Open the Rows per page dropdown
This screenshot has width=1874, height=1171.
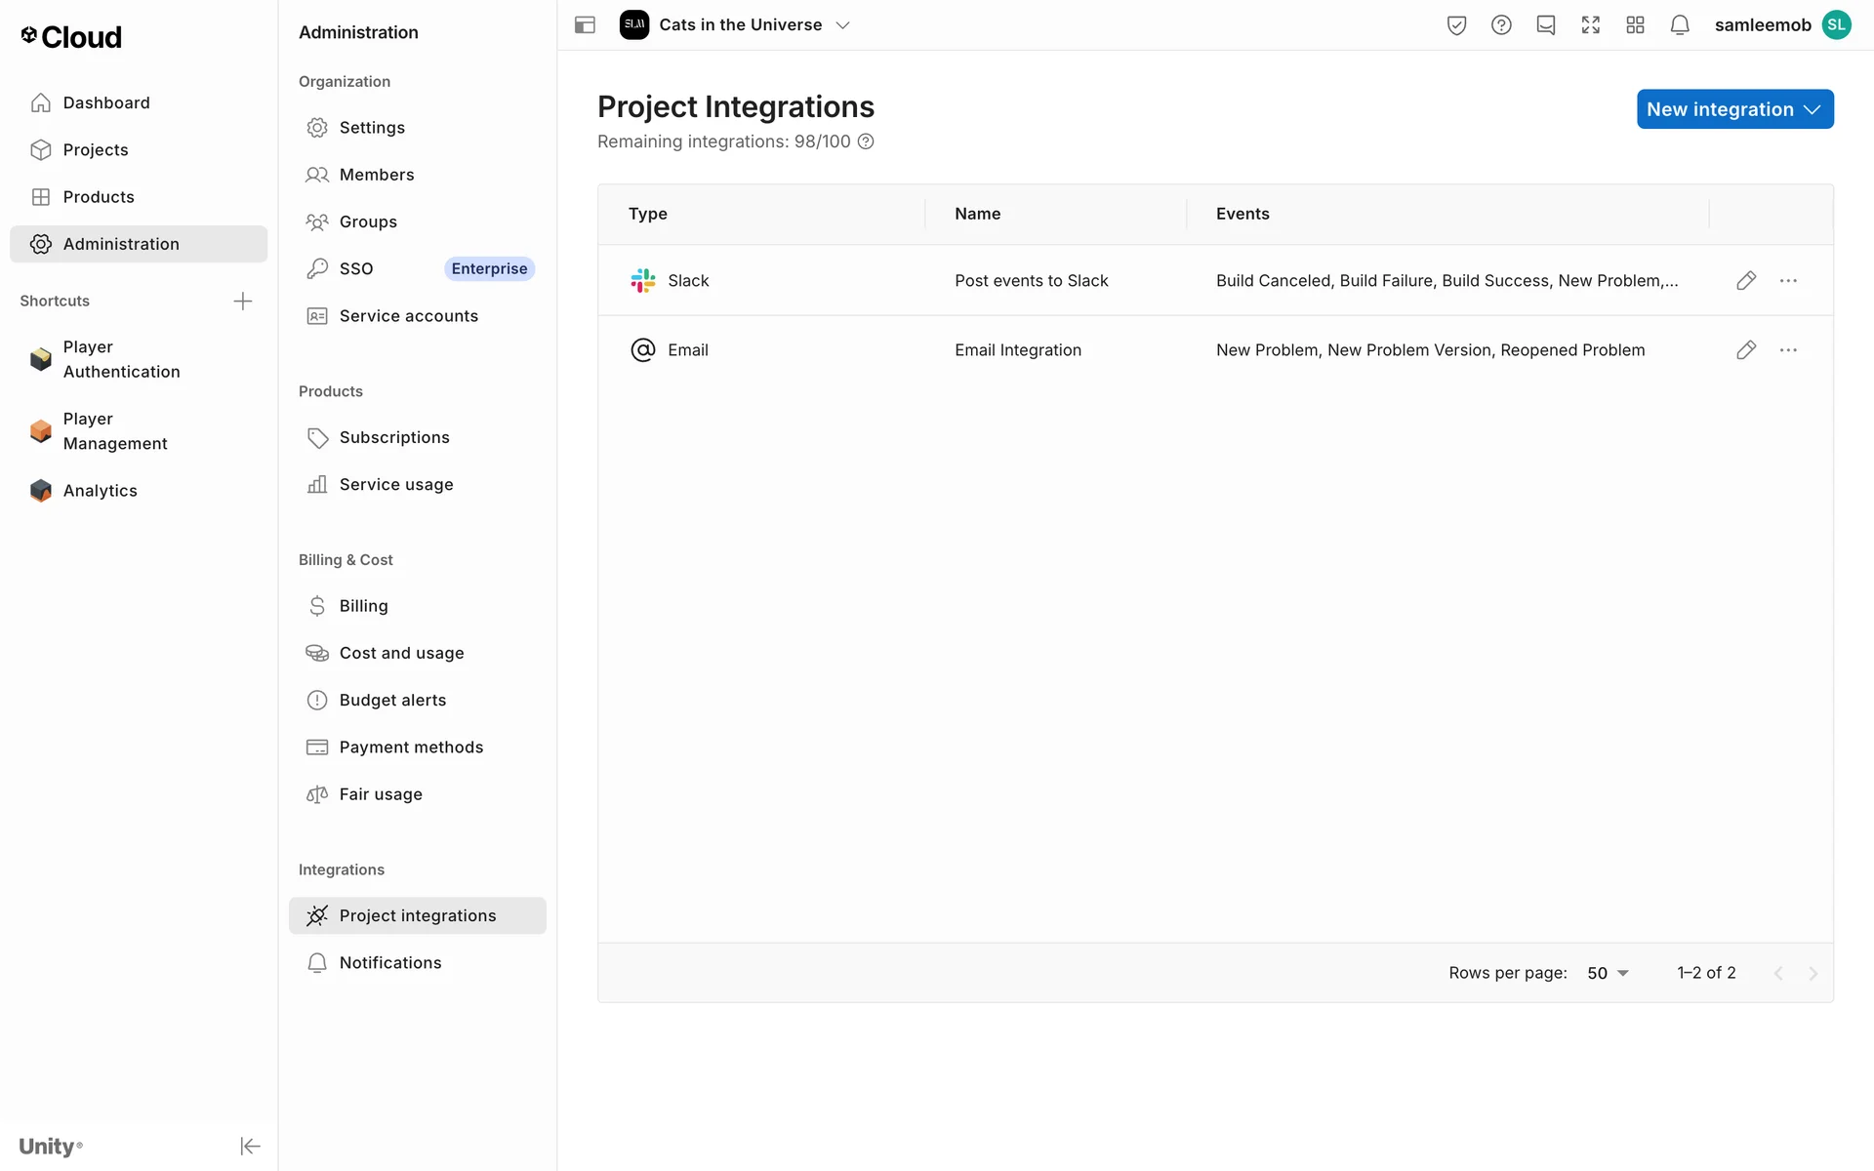(x=1608, y=973)
